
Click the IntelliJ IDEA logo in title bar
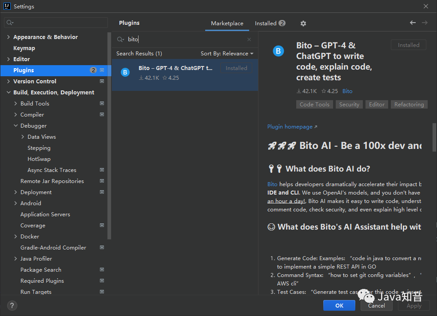[x=7, y=6]
